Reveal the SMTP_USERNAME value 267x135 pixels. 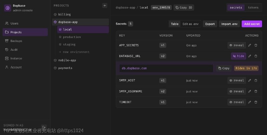(x=237, y=91)
